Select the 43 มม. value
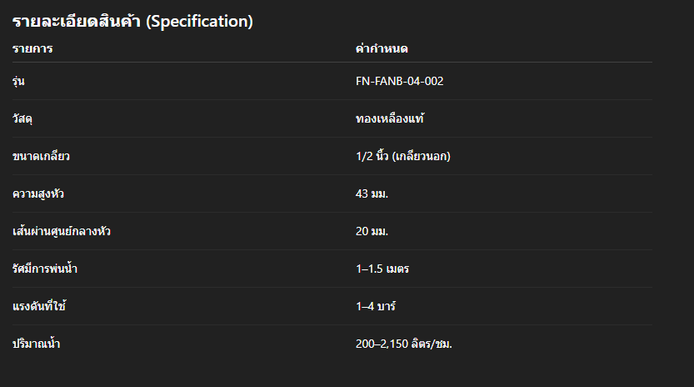 coord(372,193)
